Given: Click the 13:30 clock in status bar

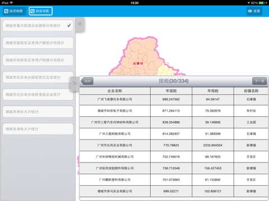Looking at the screenshot, I should pyautogui.click(x=134, y=3).
